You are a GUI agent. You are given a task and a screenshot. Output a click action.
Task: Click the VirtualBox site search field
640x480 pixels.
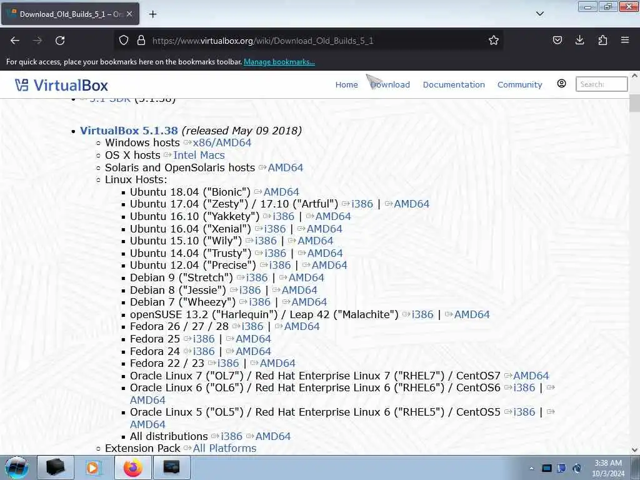point(601,84)
